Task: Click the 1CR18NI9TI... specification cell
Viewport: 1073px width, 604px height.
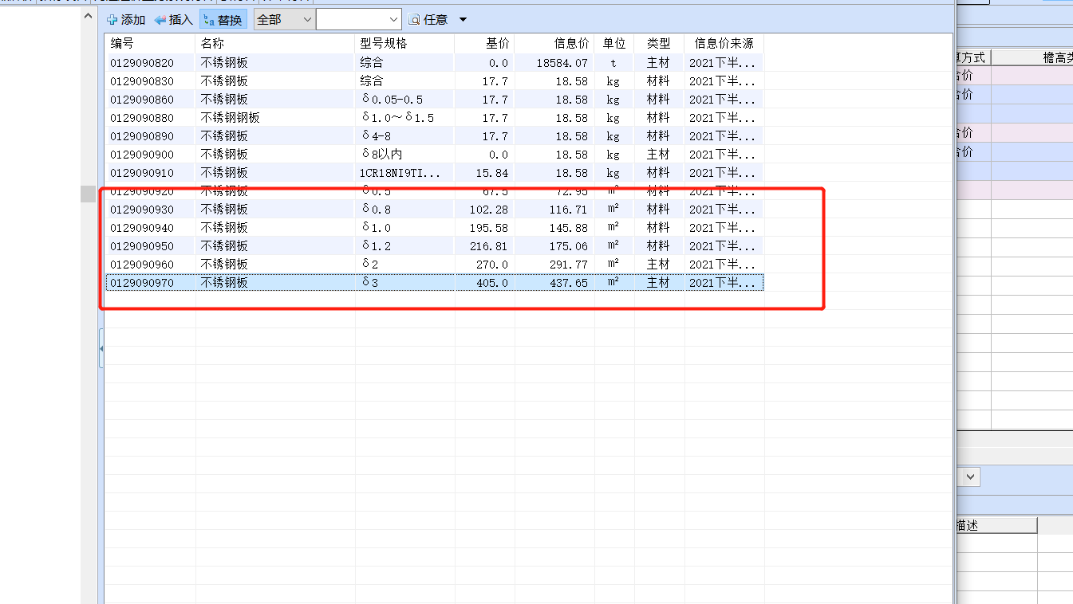Action: [404, 173]
